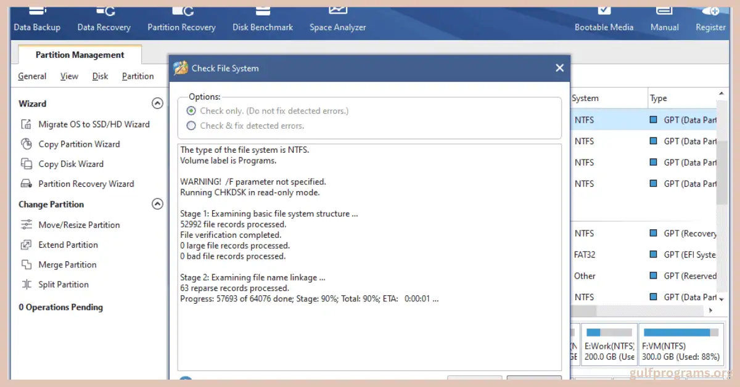
Task: Select the F:VM partition thumbnail
Action: click(x=681, y=343)
